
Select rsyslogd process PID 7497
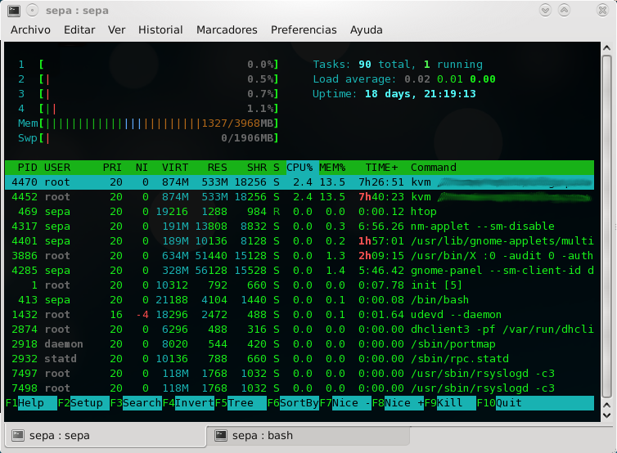pyautogui.click(x=299, y=374)
